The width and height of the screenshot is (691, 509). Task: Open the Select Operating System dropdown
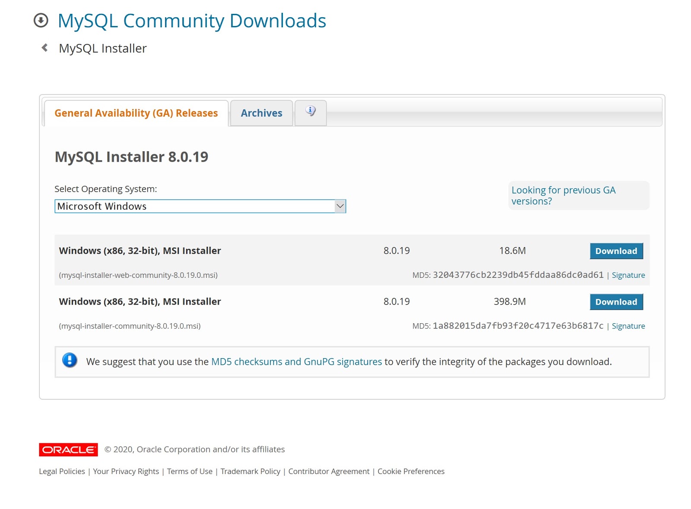(x=200, y=206)
